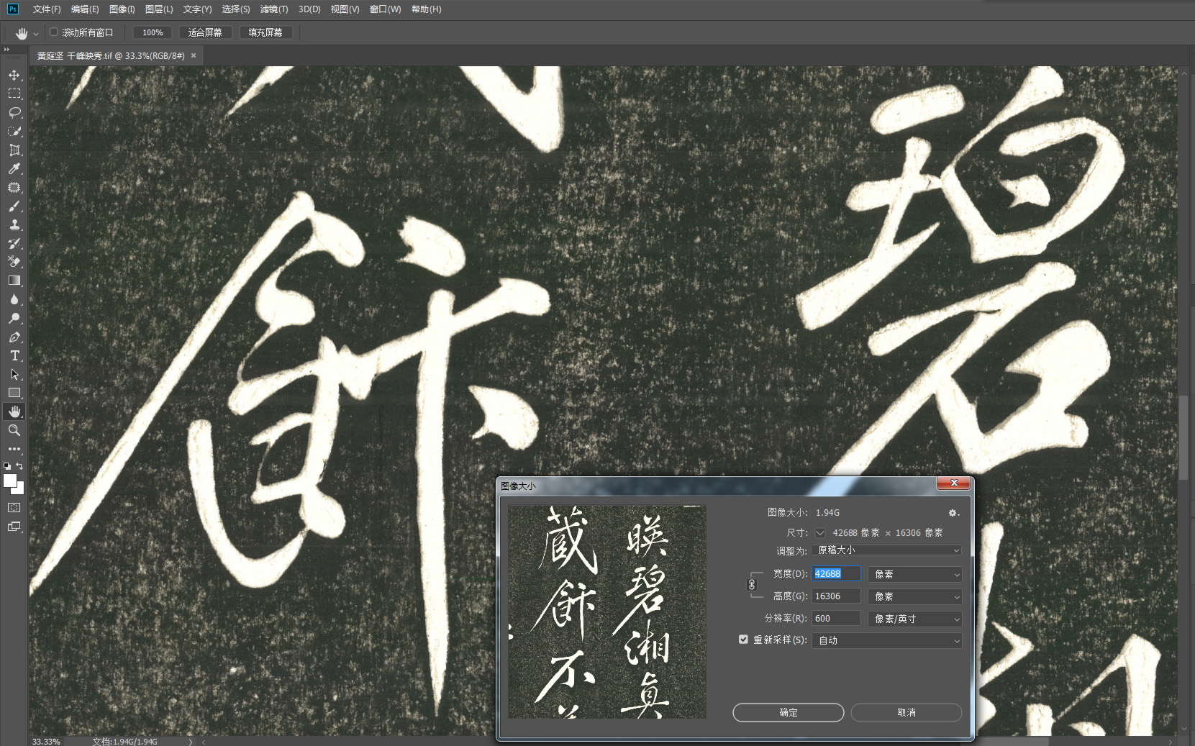This screenshot has width=1195, height=746.
Task: Open the Height unit dropdown
Action: coord(915,596)
